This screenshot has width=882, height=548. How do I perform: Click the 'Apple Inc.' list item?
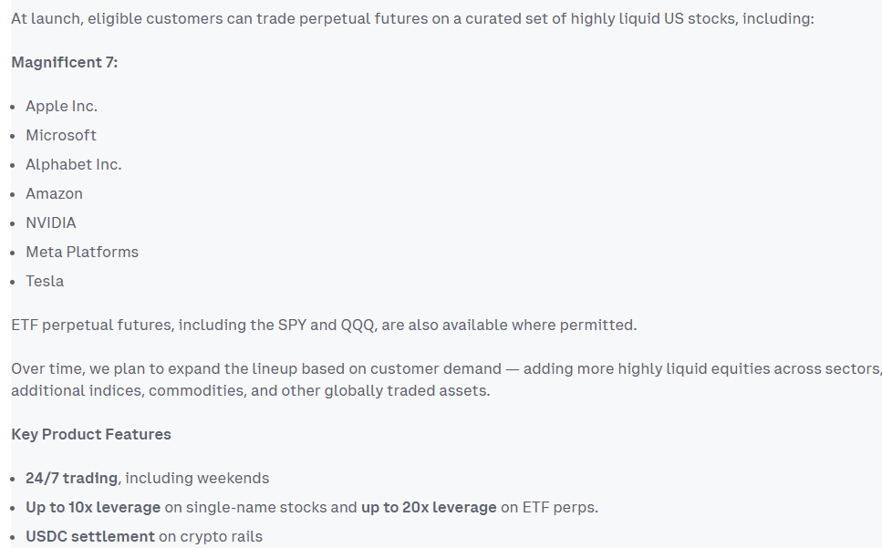(61, 107)
